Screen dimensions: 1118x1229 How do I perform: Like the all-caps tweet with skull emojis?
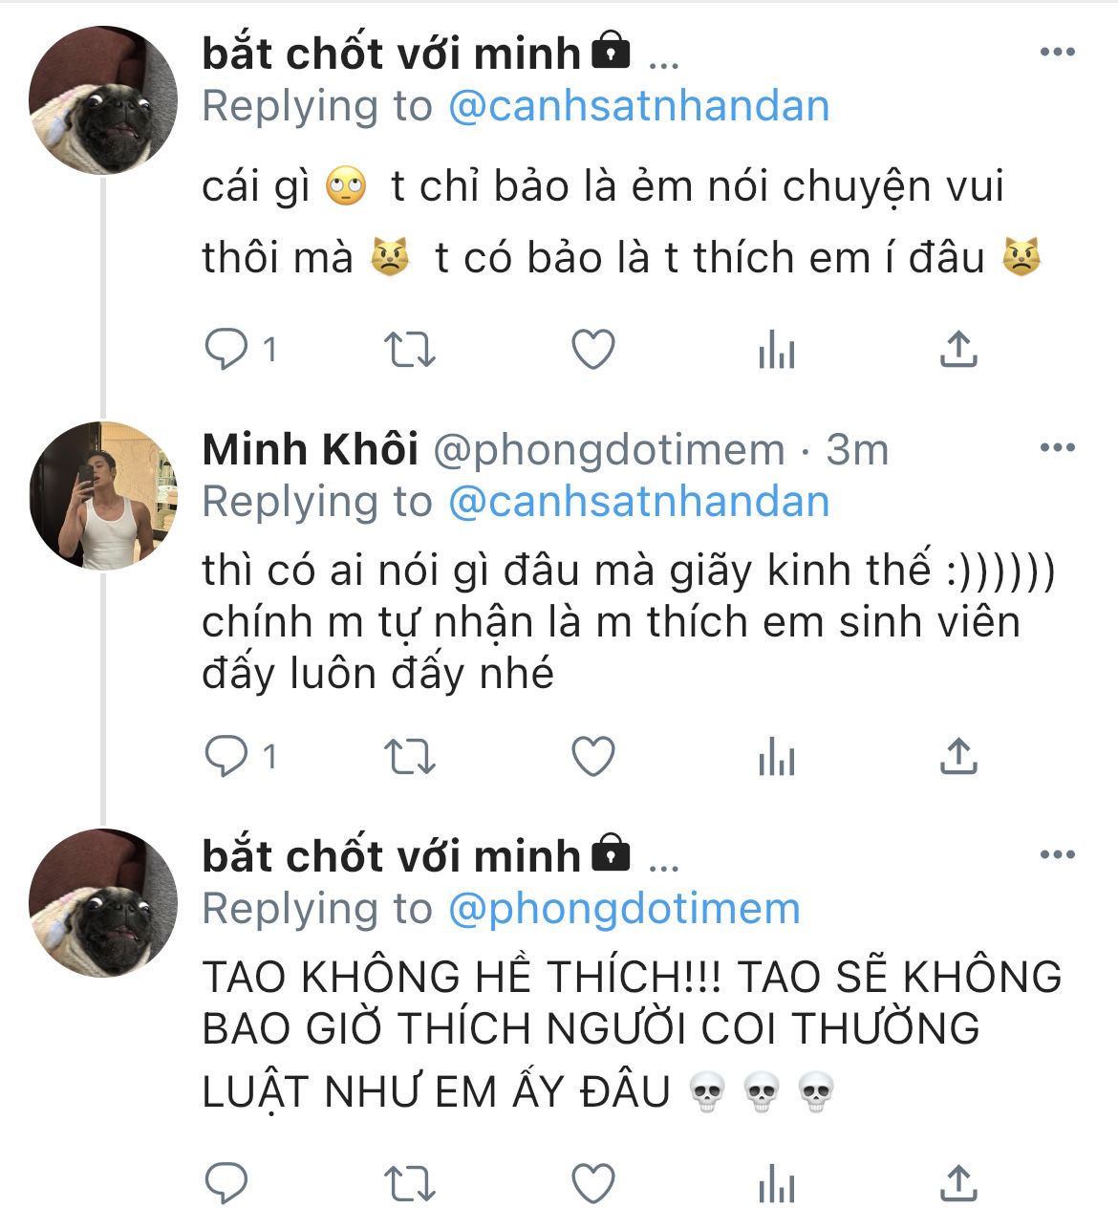coord(592,1185)
